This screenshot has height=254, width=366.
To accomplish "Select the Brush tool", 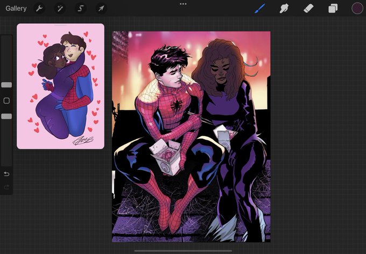I will pos(259,9).
